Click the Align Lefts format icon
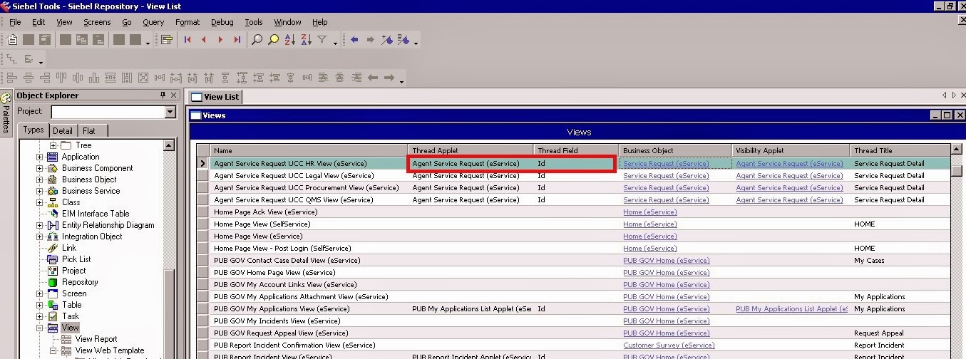 [x=12, y=78]
